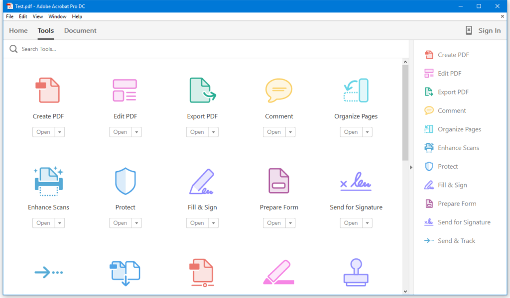Click the tools list scrollbar down arrow
The height and width of the screenshot is (298, 510).
pos(405,292)
